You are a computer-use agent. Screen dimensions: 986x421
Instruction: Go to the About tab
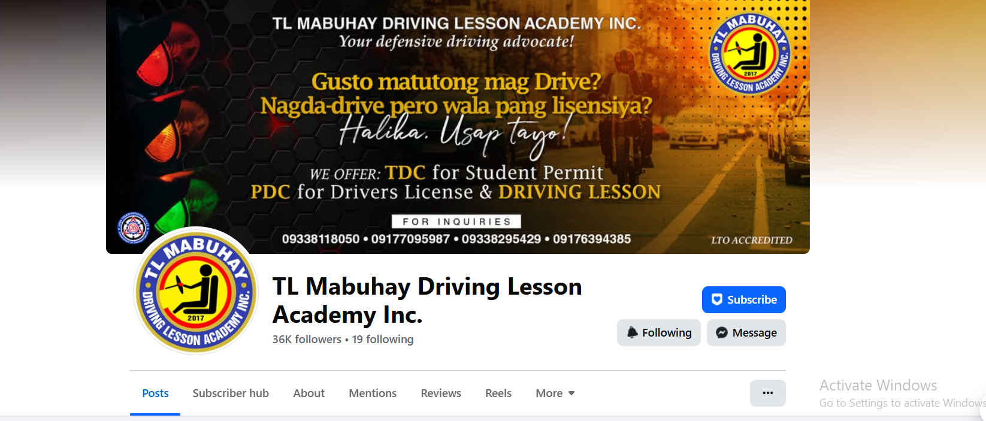(308, 393)
